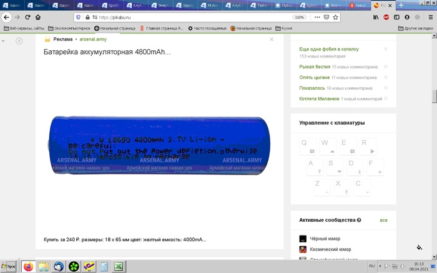Open the Firefox account icon

407,17
